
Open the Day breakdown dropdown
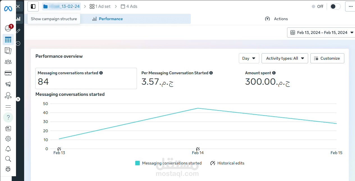(249, 58)
